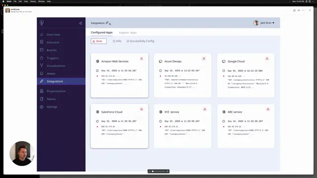Click the Datasets icon
This screenshot has height=178, width=317.
click(42, 42)
